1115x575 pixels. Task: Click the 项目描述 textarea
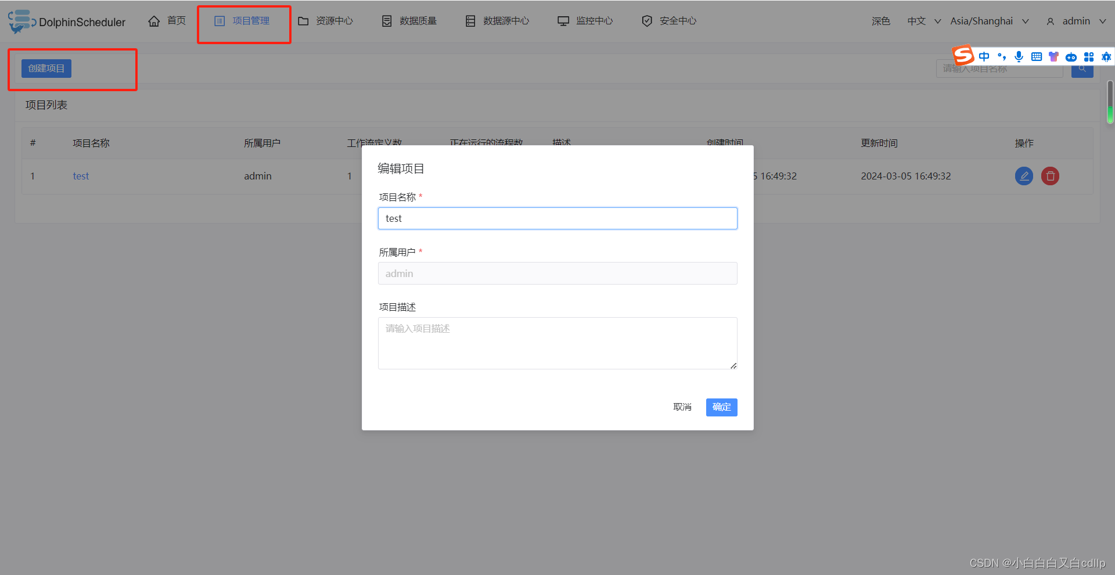[x=557, y=343]
